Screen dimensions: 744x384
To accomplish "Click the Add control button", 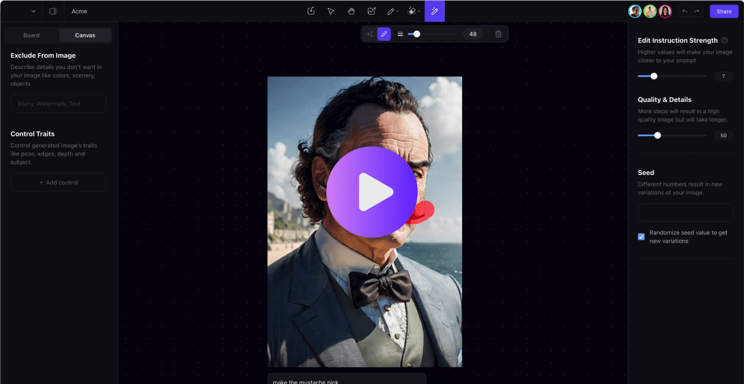I will tap(59, 182).
